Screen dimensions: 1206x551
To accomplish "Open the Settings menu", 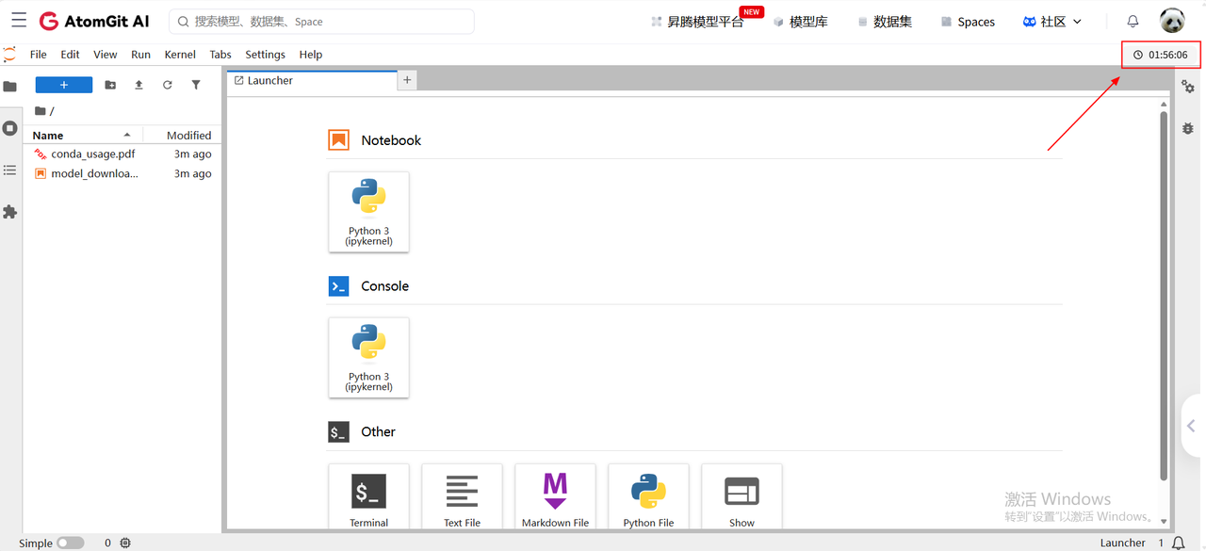I will pos(265,55).
